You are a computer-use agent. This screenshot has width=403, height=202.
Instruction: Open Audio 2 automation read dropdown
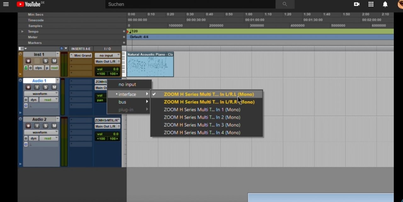click(x=49, y=138)
